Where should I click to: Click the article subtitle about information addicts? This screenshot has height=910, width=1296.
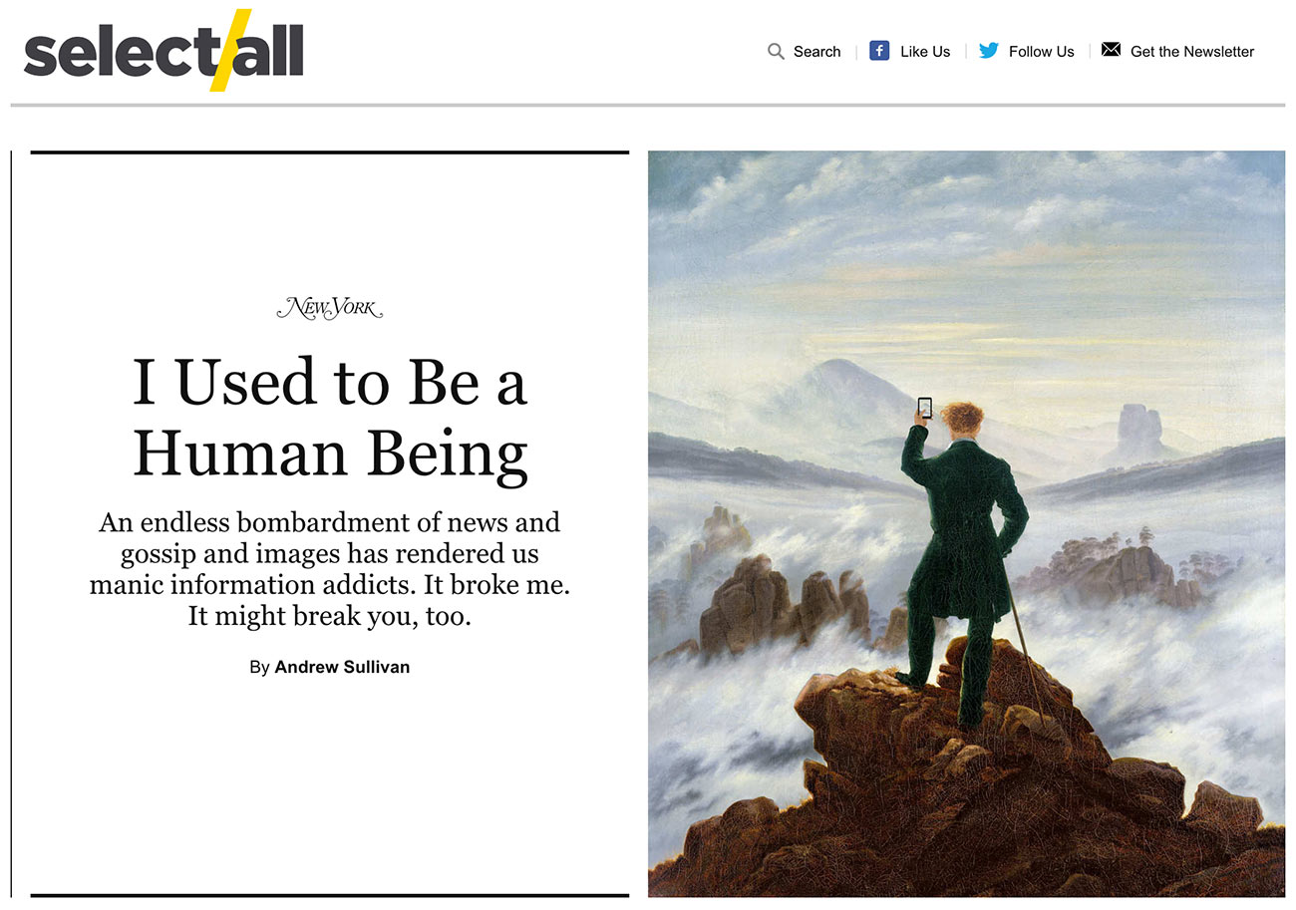[x=330, y=553]
